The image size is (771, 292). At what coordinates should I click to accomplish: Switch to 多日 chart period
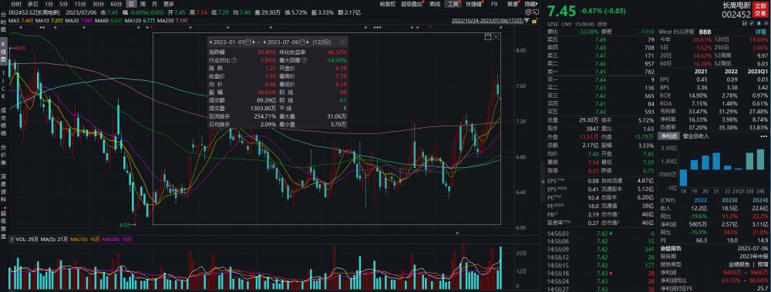coord(32,3)
